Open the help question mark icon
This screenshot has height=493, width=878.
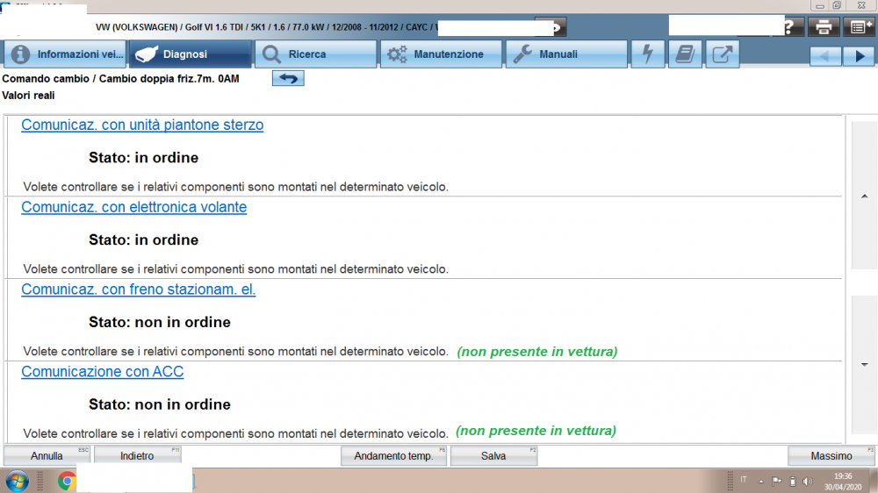pos(788,27)
